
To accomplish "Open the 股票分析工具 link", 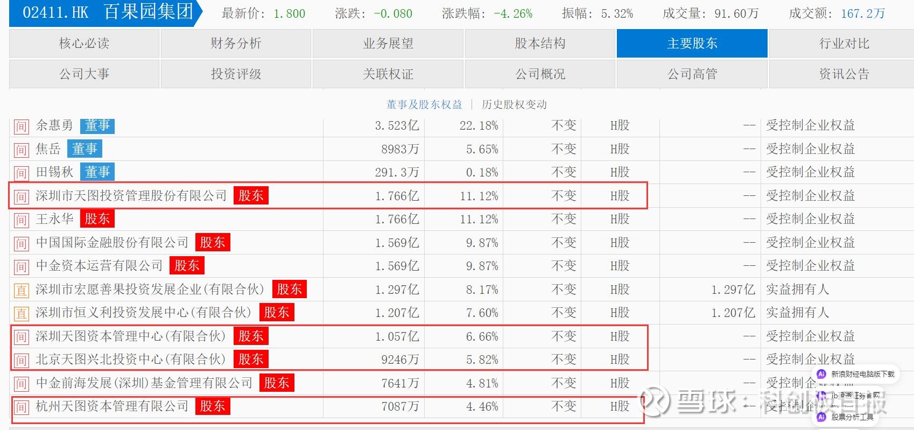I will [x=852, y=417].
